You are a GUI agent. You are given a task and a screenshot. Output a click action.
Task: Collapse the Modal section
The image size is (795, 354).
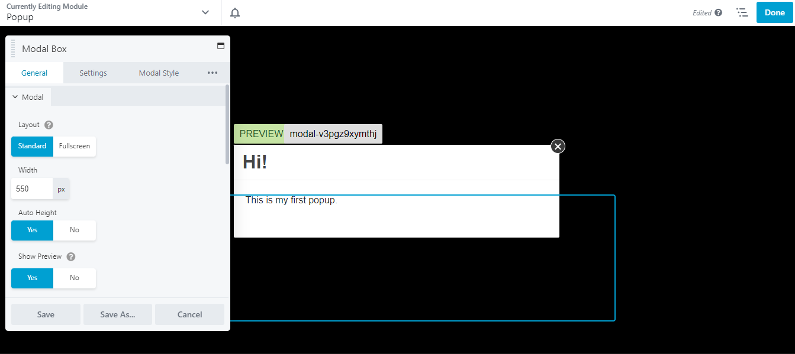pyautogui.click(x=28, y=97)
